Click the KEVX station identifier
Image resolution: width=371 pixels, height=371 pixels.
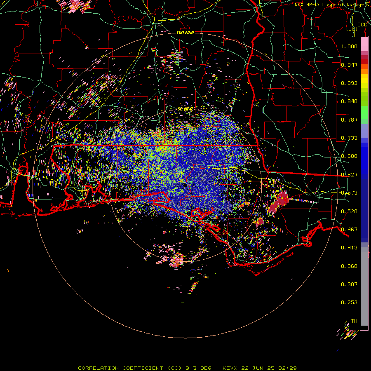pyautogui.click(x=230, y=368)
